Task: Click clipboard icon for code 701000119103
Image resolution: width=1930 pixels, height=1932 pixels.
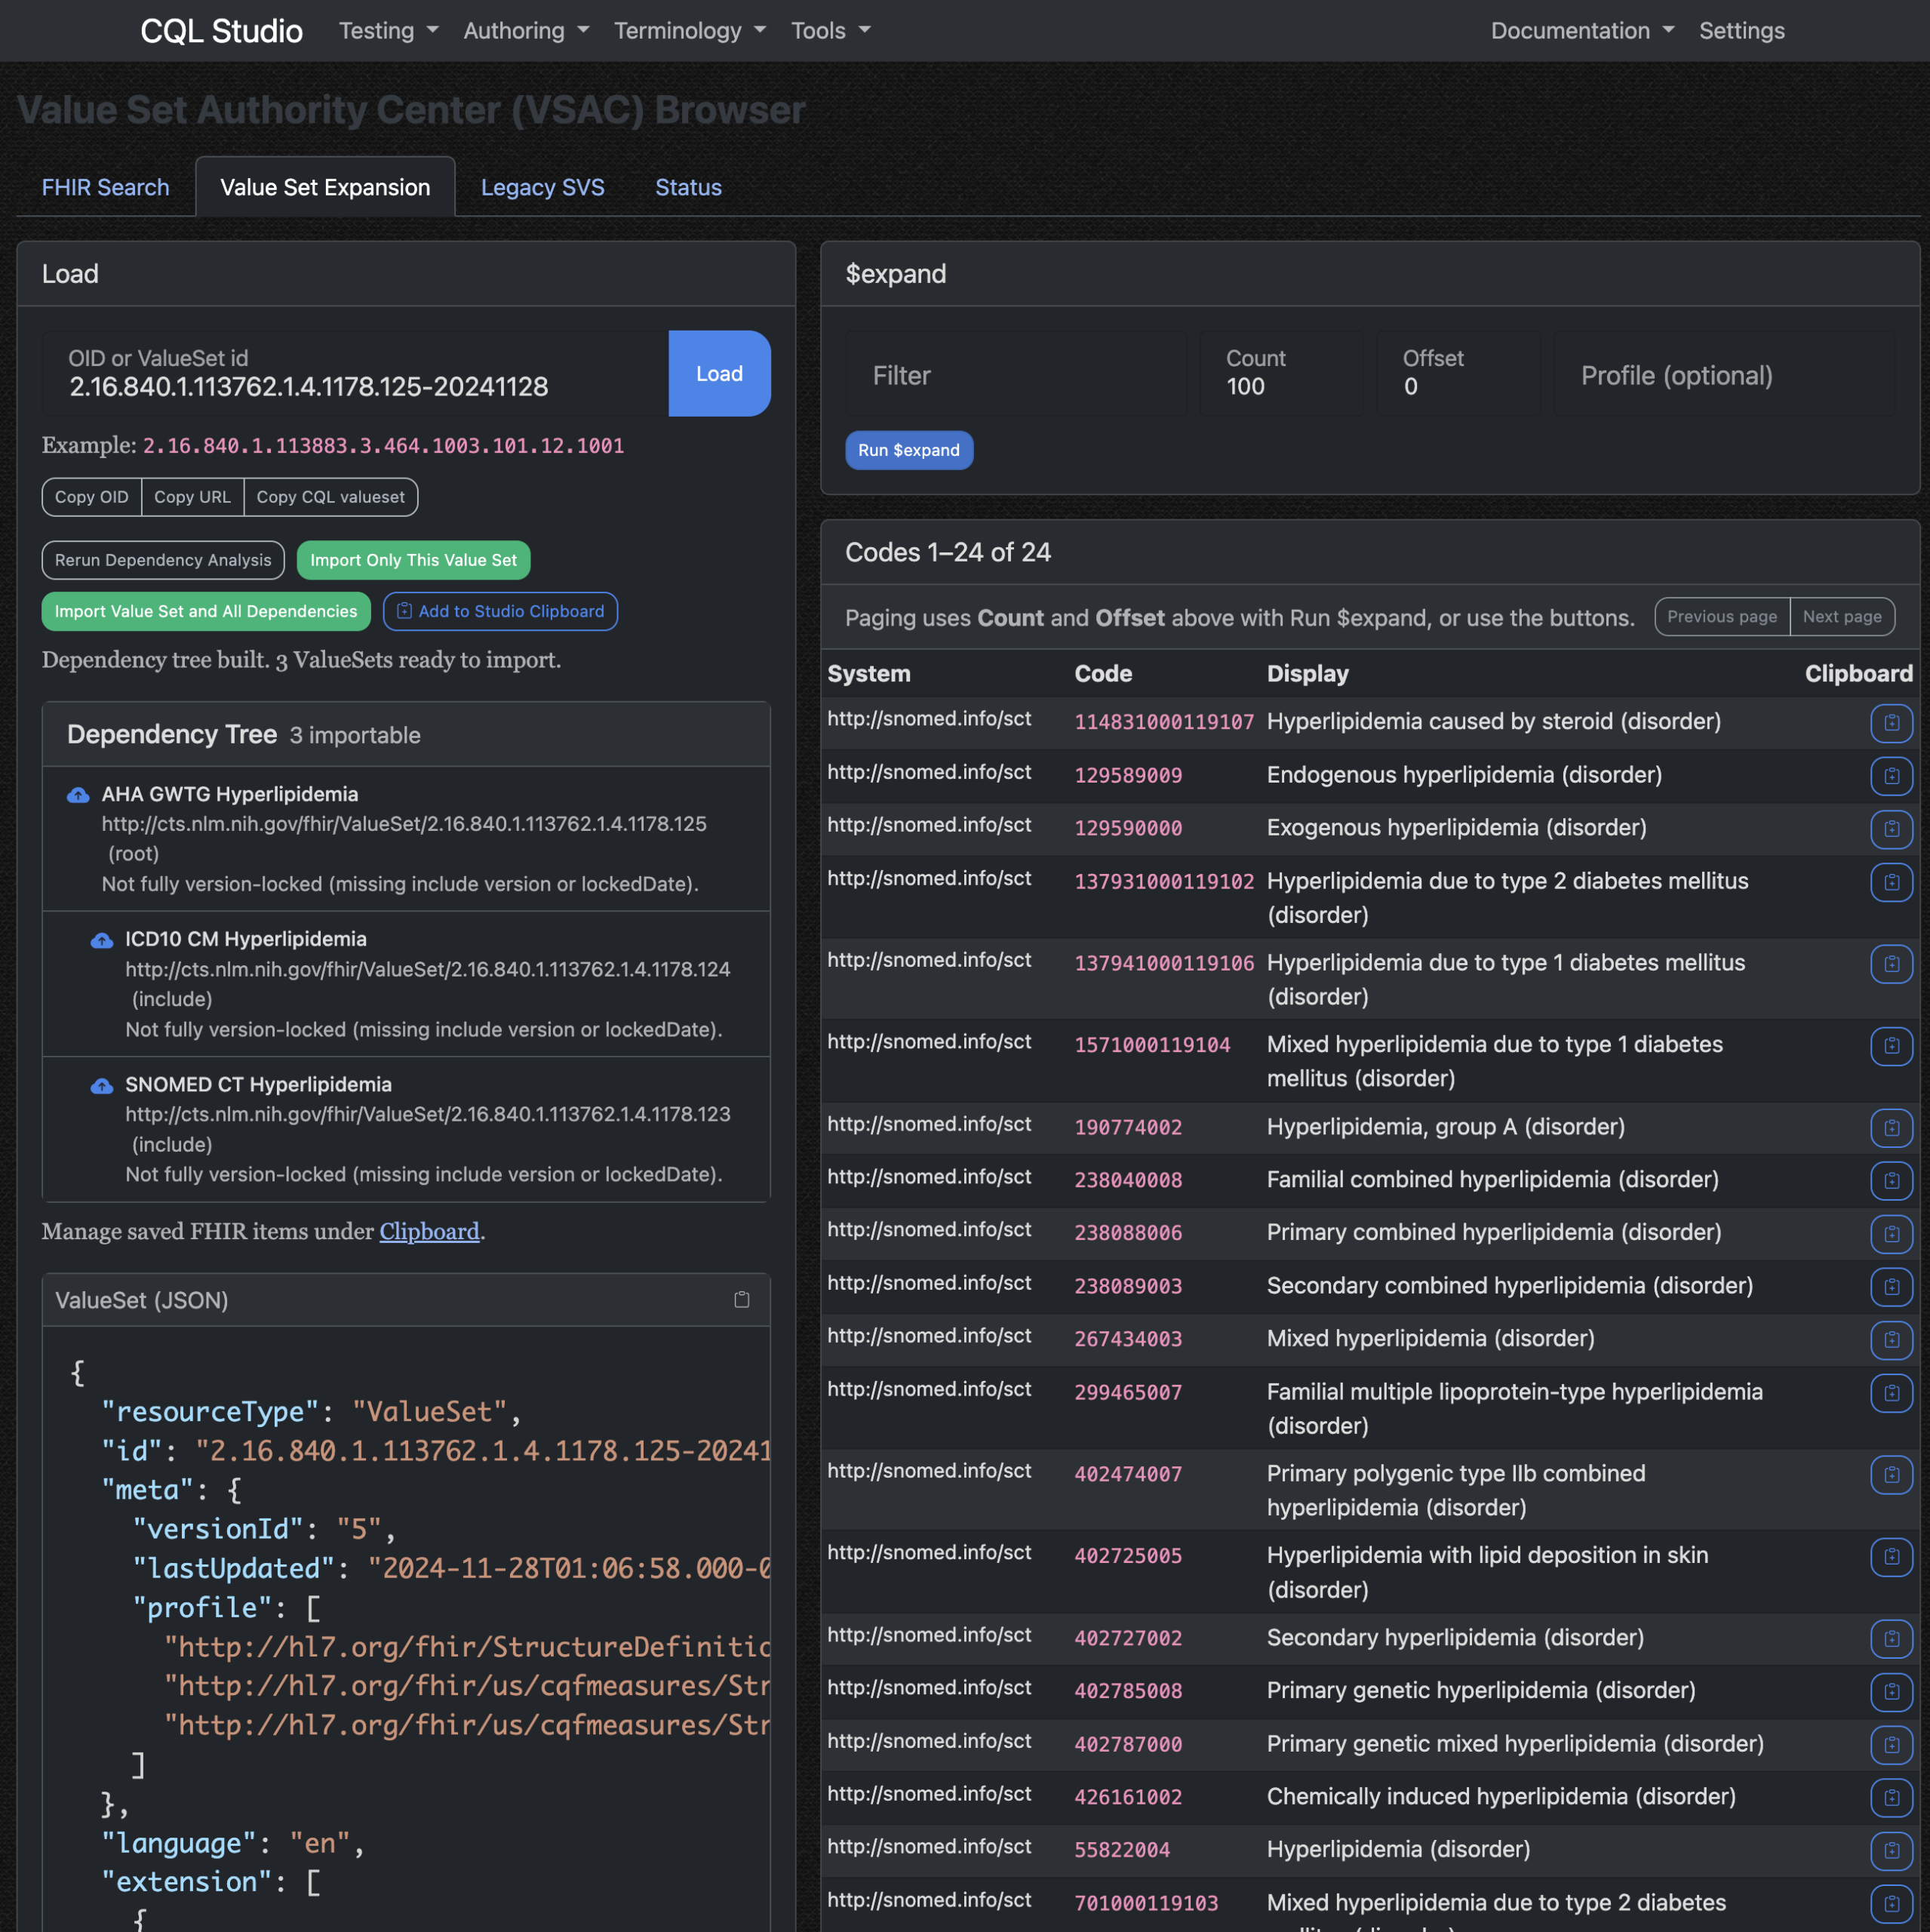Action: (x=1891, y=1904)
